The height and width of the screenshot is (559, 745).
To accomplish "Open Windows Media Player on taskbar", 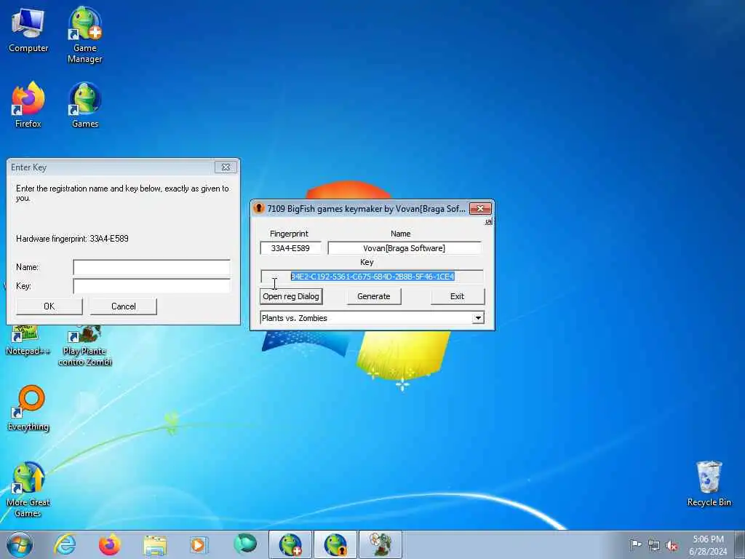I will [199, 544].
